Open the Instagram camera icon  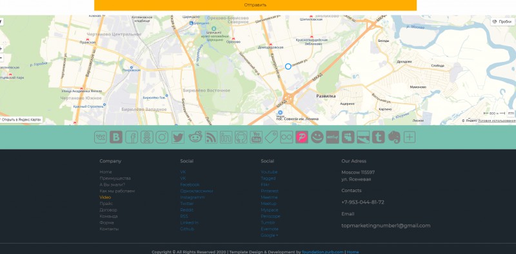pyautogui.click(x=162, y=137)
